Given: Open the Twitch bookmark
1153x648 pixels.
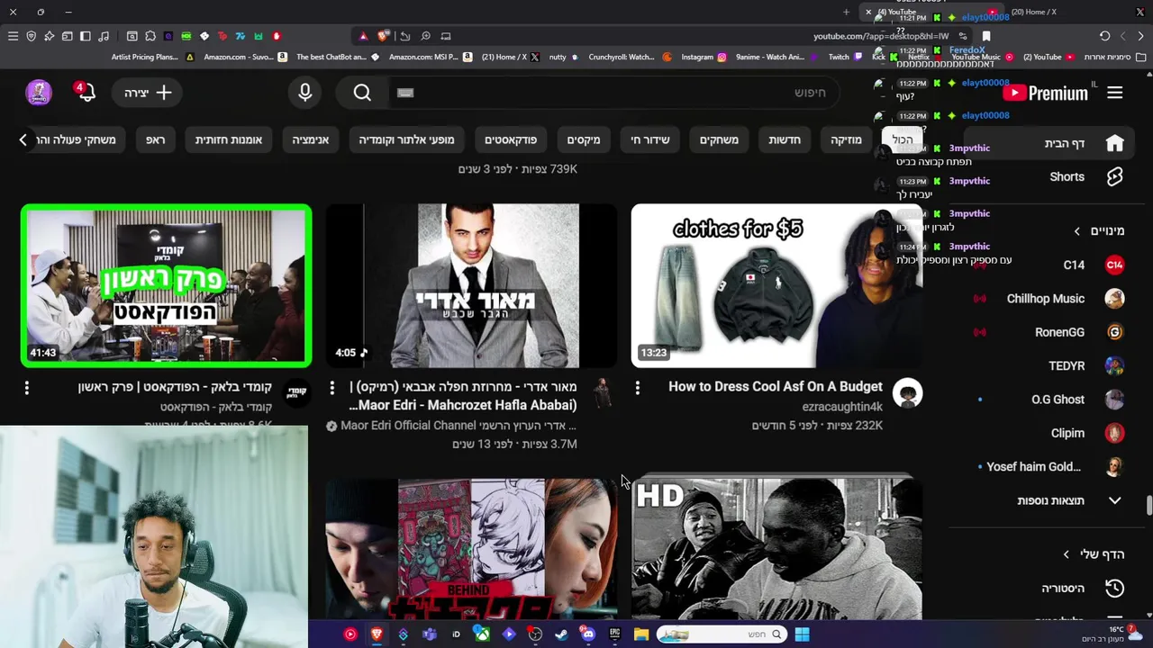Looking at the screenshot, I should coord(847,57).
